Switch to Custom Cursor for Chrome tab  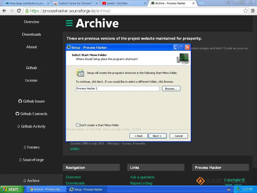pos(75,3)
